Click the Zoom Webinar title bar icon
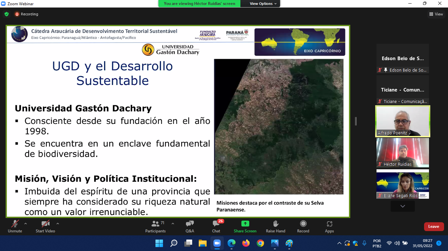Viewport: 448px width, 251px height. (x=4, y=4)
